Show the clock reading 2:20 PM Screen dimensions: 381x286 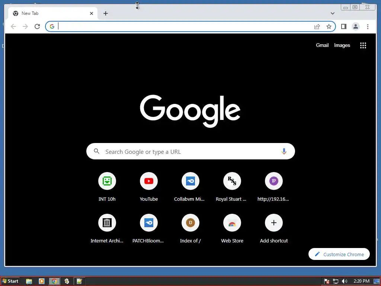click(x=361, y=281)
